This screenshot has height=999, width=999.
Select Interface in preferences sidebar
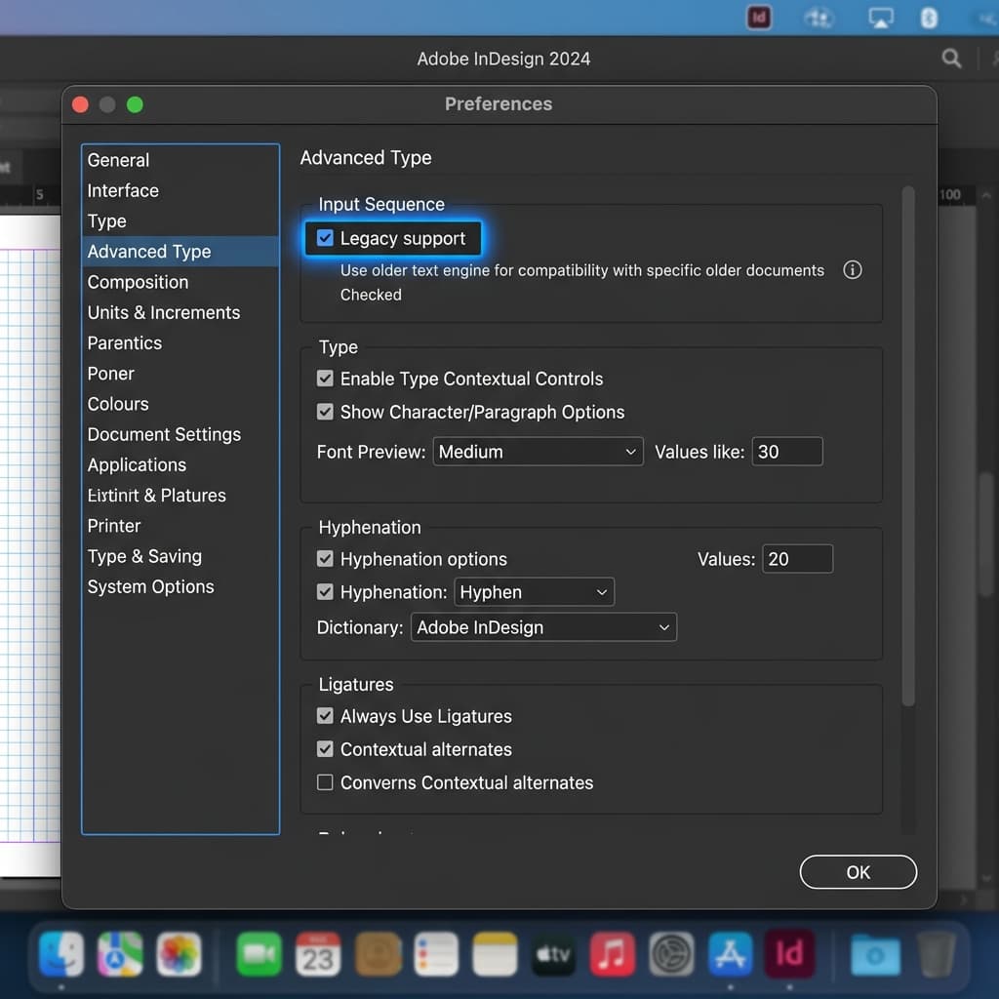pos(180,190)
